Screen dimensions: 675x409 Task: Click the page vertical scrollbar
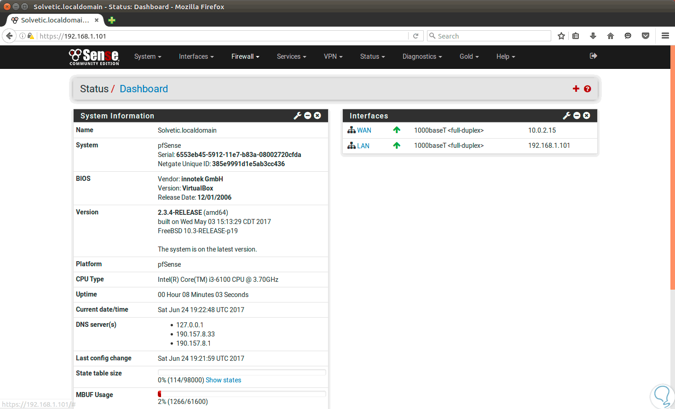point(672,168)
